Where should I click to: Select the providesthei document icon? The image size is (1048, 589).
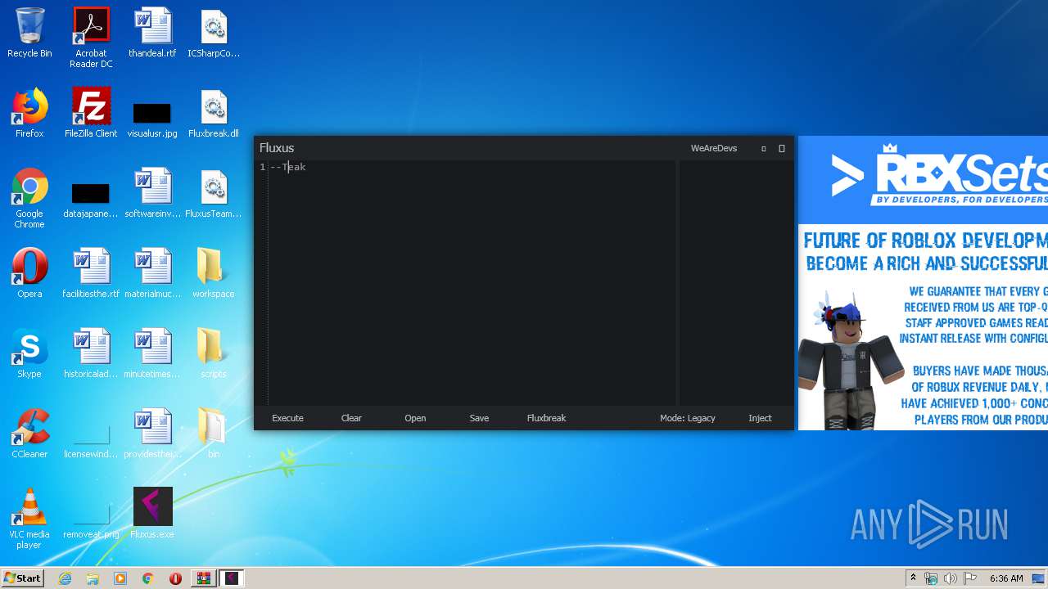pyautogui.click(x=152, y=434)
